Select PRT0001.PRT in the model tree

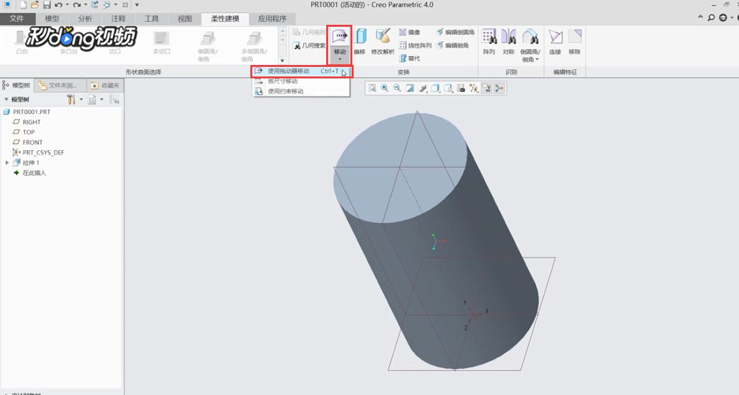coord(27,111)
